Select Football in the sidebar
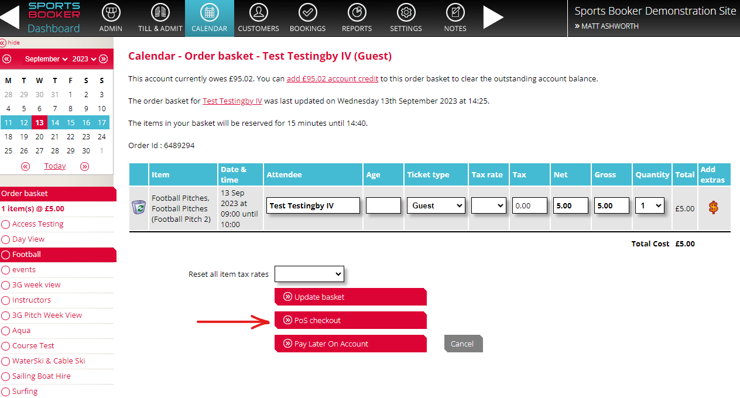Image resolution: width=740 pixels, height=398 pixels. pos(26,255)
